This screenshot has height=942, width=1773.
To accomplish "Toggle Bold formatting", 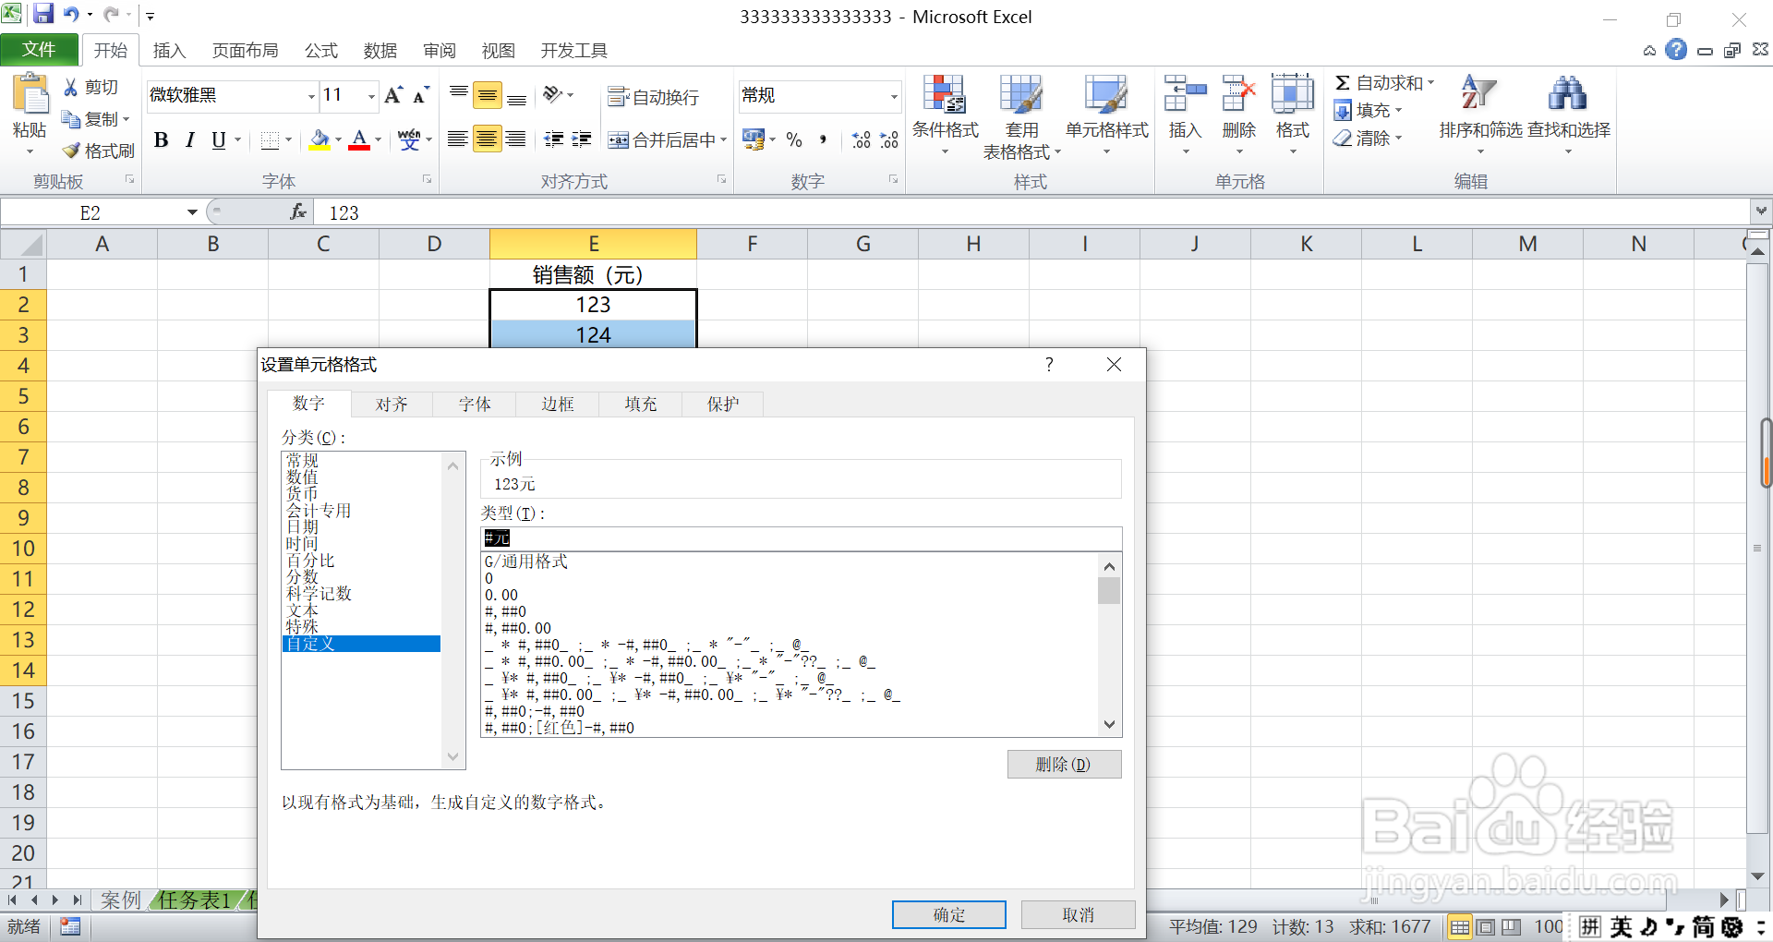I will (162, 140).
